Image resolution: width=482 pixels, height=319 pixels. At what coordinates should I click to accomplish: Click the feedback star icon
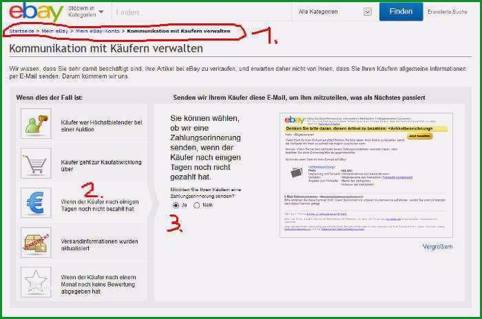tap(36, 282)
